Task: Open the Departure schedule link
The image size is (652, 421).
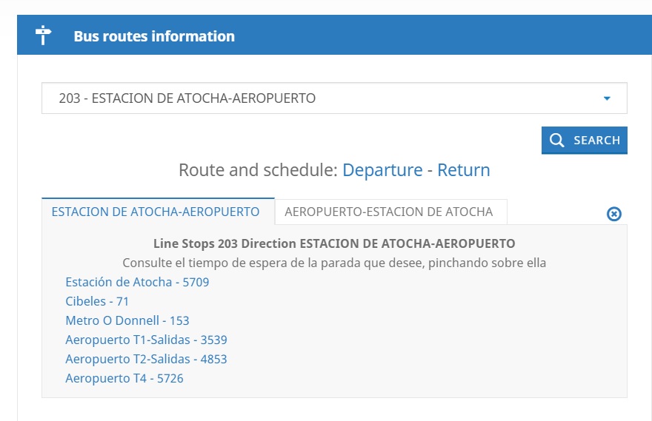Action: coord(382,170)
